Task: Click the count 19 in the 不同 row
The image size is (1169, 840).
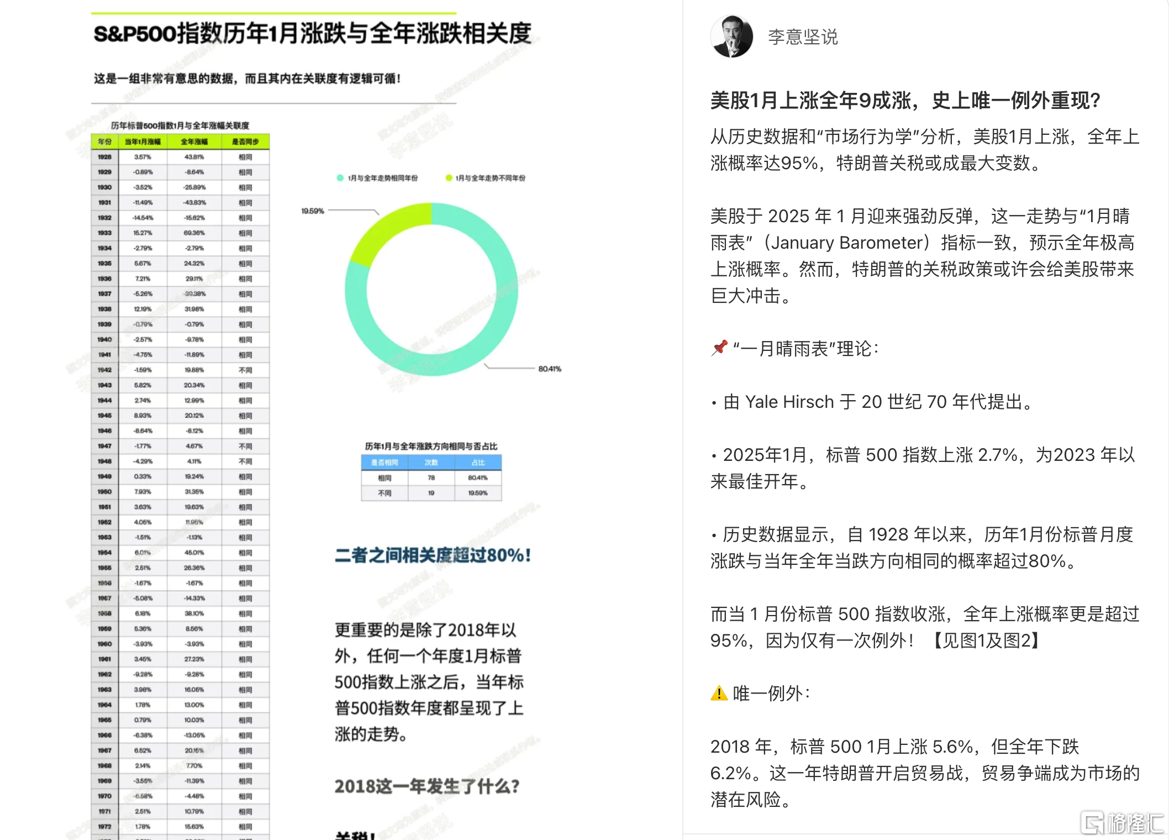Action: [431, 493]
